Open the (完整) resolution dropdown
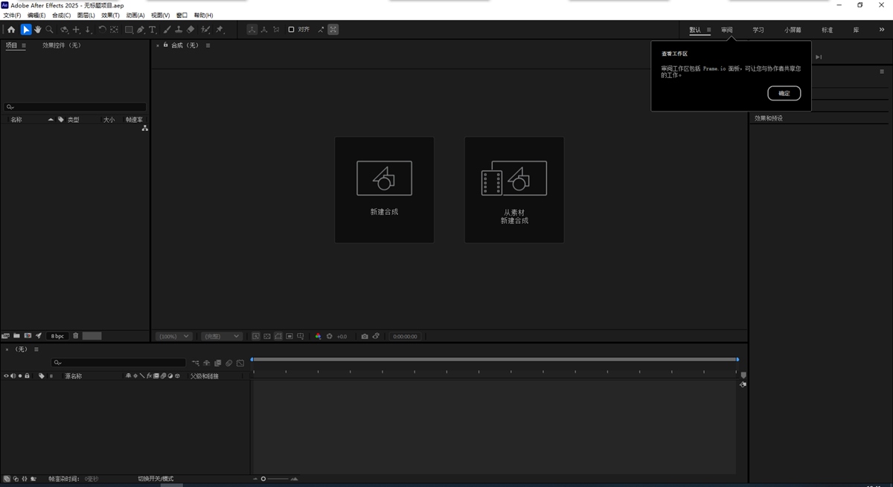This screenshot has width=893, height=487. [x=223, y=336]
